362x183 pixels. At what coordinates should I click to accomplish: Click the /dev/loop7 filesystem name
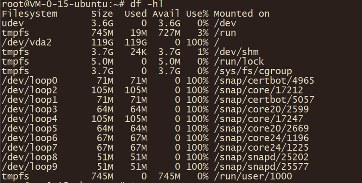pyautogui.click(x=29, y=148)
